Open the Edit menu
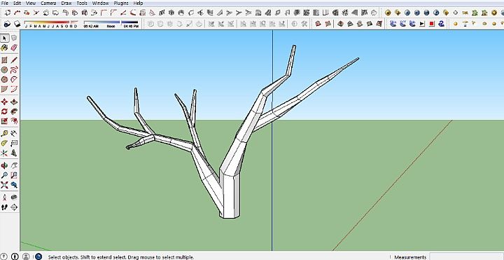Image resolution: width=504 pixels, height=260 pixels. (17, 3)
